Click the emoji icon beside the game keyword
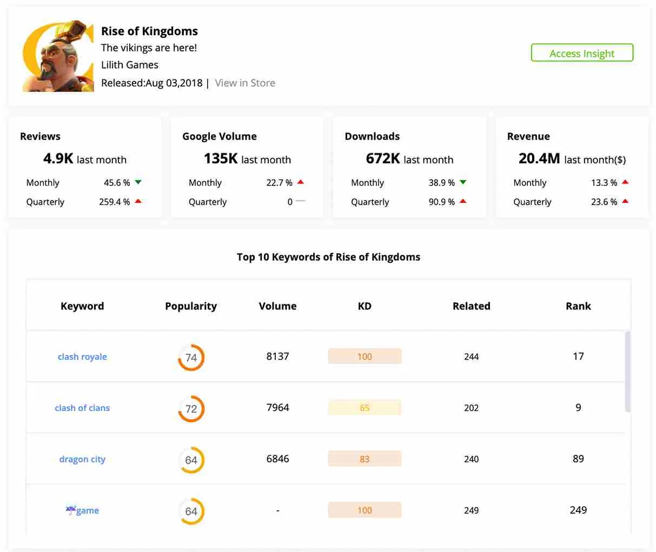 (71, 509)
